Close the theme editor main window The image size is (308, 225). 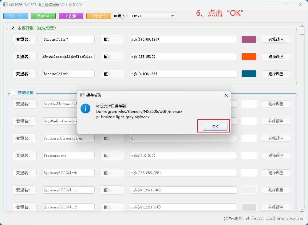point(300,5)
